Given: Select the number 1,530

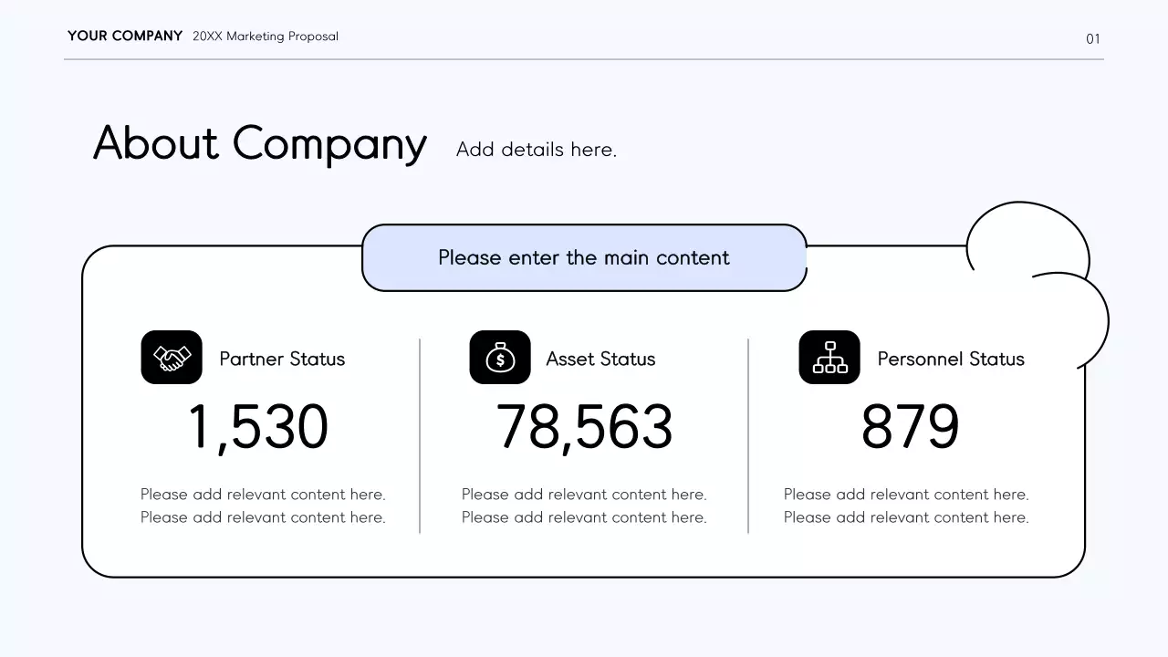Looking at the screenshot, I should [x=258, y=427].
